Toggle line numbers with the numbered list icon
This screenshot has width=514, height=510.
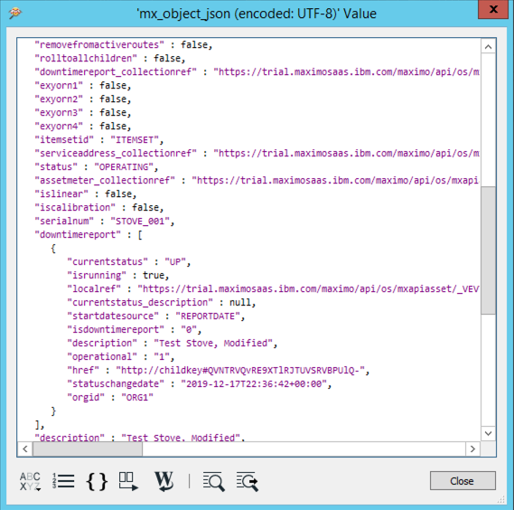coord(63,481)
